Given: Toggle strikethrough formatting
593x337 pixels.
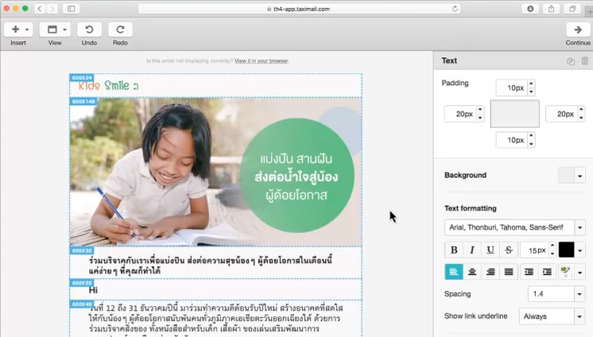Looking at the screenshot, I should (x=509, y=250).
